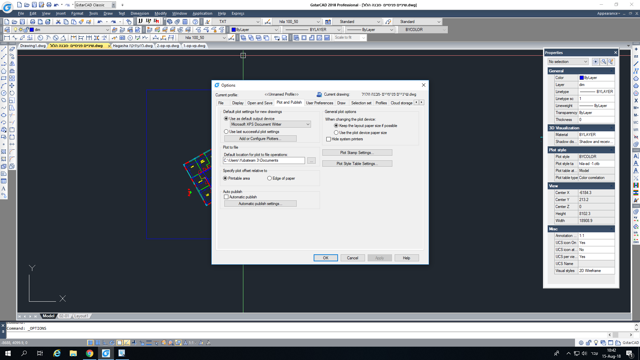Image resolution: width=640 pixels, height=360 pixels.
Task: Click Cancel in the Options dialog
Action: pyautogui.click(x=353, y=258)
